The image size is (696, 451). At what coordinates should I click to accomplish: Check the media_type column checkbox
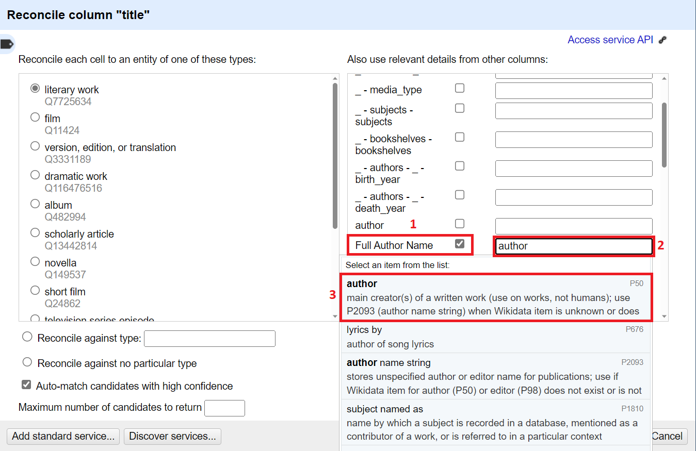(460, 88)
